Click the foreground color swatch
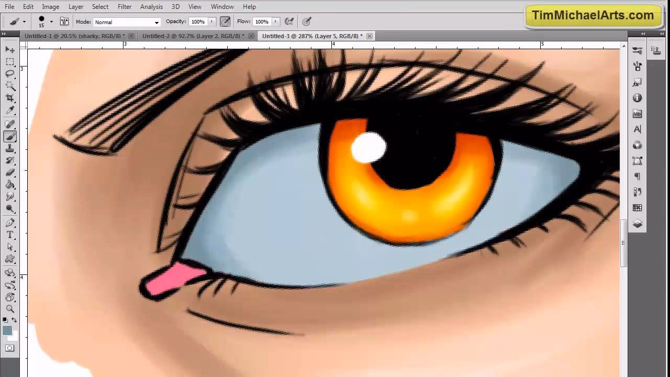670x377 pixels. click(7, 330)
